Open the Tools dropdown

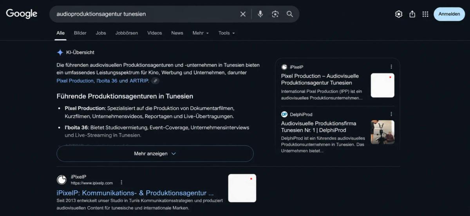[x=227, y=33]
